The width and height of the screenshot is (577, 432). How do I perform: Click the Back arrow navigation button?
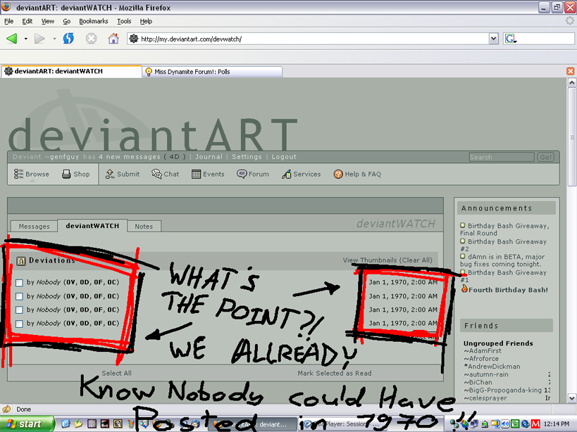[12, 38]
